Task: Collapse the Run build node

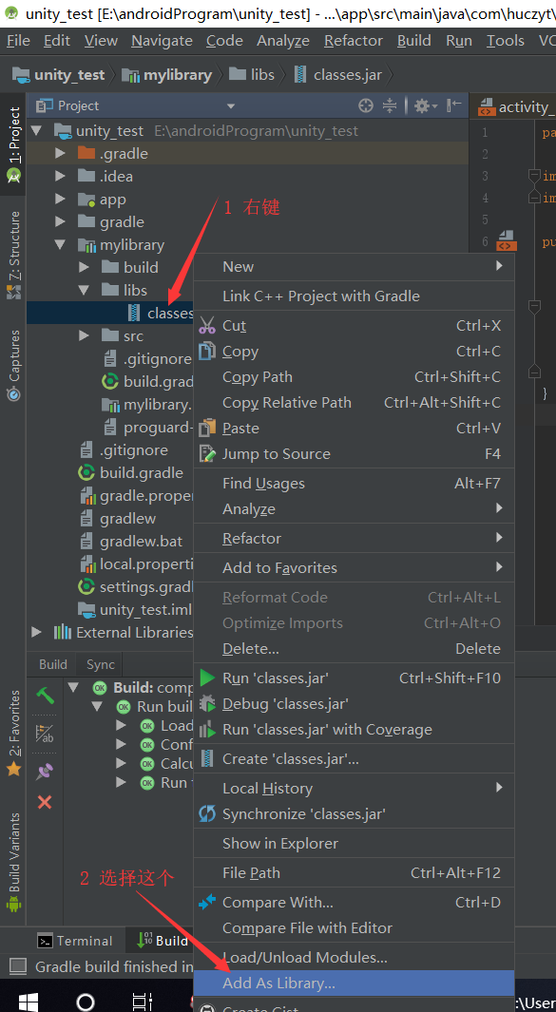Action: point(97,707)
